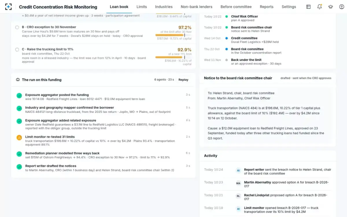Click the green check for 'Remediation planner' step
The height and width of the screenshot is (217, 347).
tap(19, 154)
